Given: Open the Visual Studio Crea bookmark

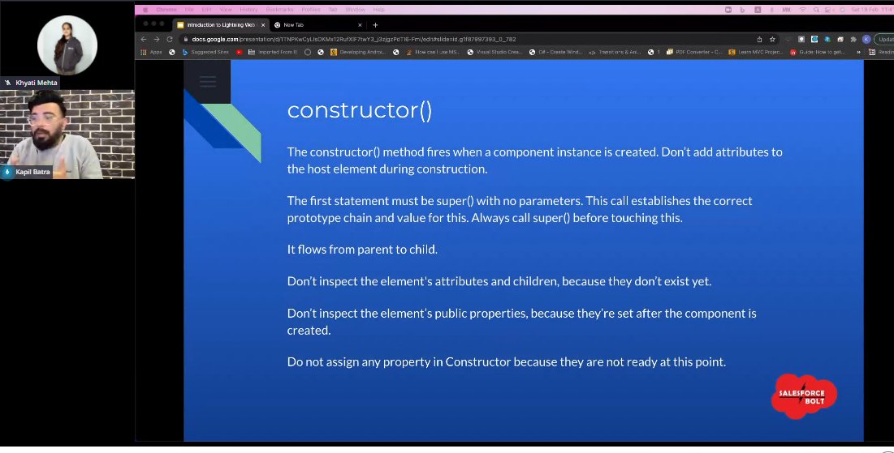Looking at the screenshot, I should 495,52.
